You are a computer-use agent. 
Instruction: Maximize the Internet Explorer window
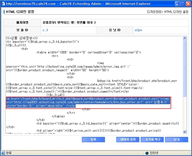[183, 4]
